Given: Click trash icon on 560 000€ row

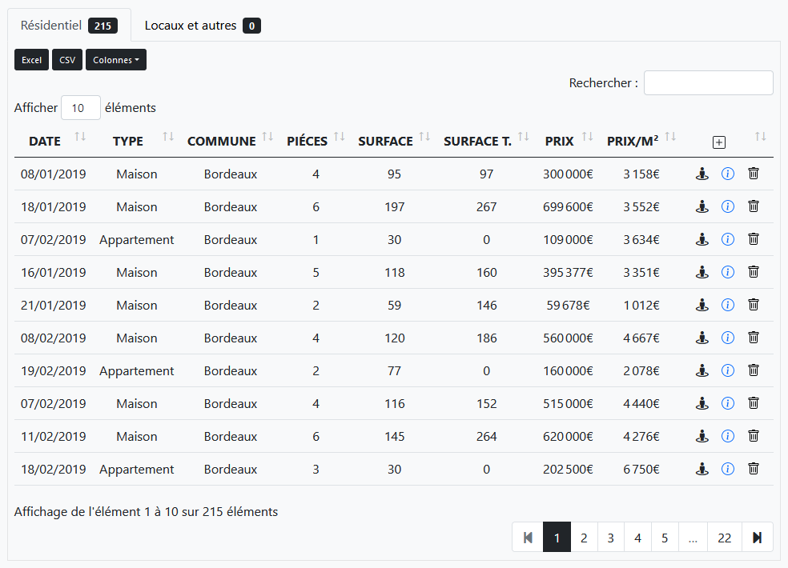Looking at the screenshot, I should [754, 338].
